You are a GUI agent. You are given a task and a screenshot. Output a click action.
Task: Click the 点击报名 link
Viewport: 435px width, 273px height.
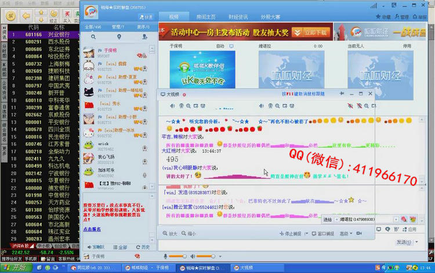click(92, 229)
